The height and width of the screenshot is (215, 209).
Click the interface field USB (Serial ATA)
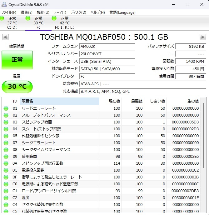pos(107,62)
